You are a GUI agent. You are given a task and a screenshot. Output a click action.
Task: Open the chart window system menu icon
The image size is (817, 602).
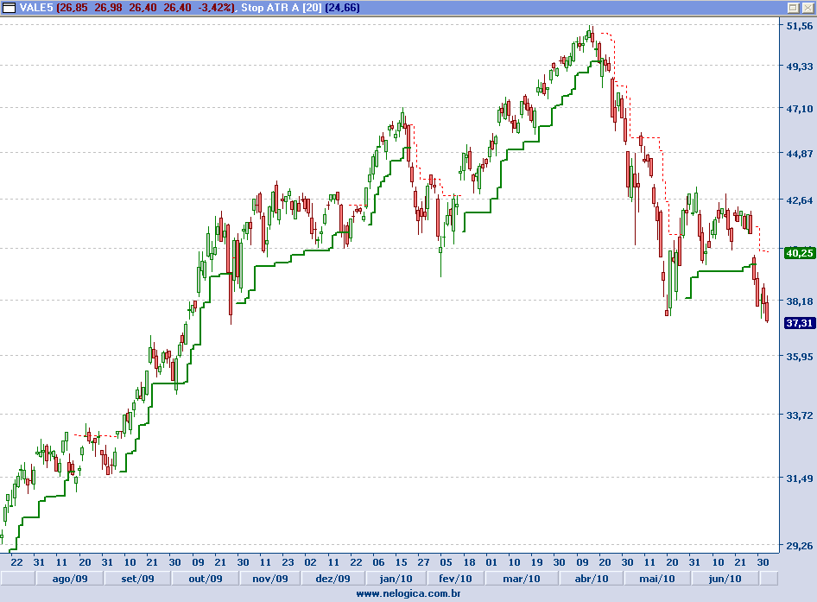9,7
